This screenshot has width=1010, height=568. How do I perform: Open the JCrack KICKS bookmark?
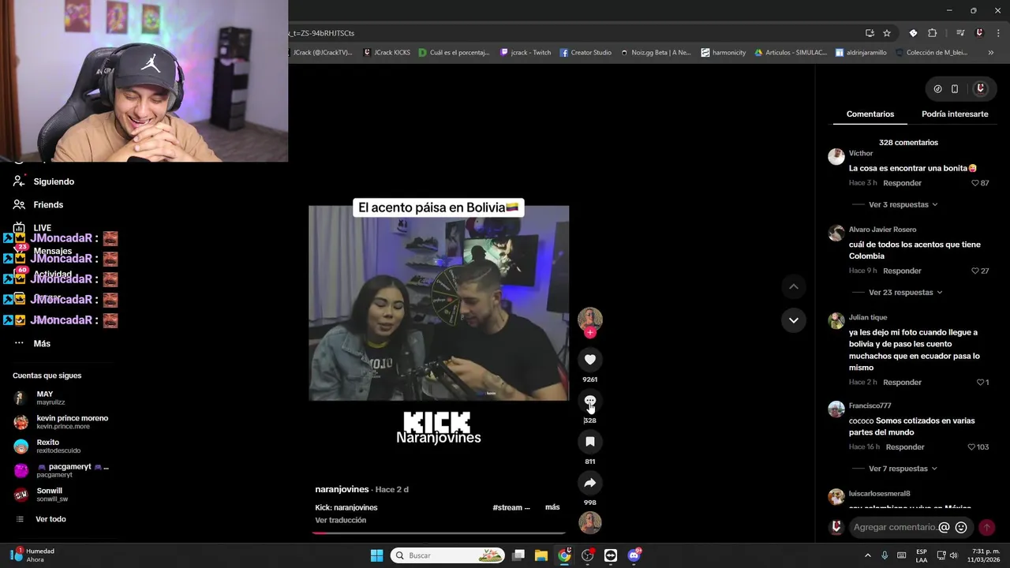(387, 53)
